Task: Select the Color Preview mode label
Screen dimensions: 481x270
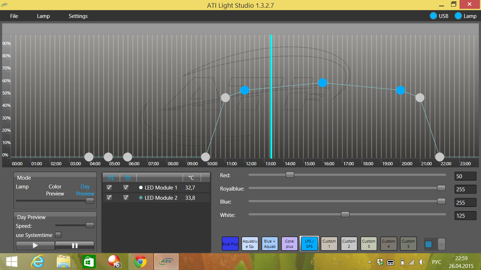Action: point(55,190)
